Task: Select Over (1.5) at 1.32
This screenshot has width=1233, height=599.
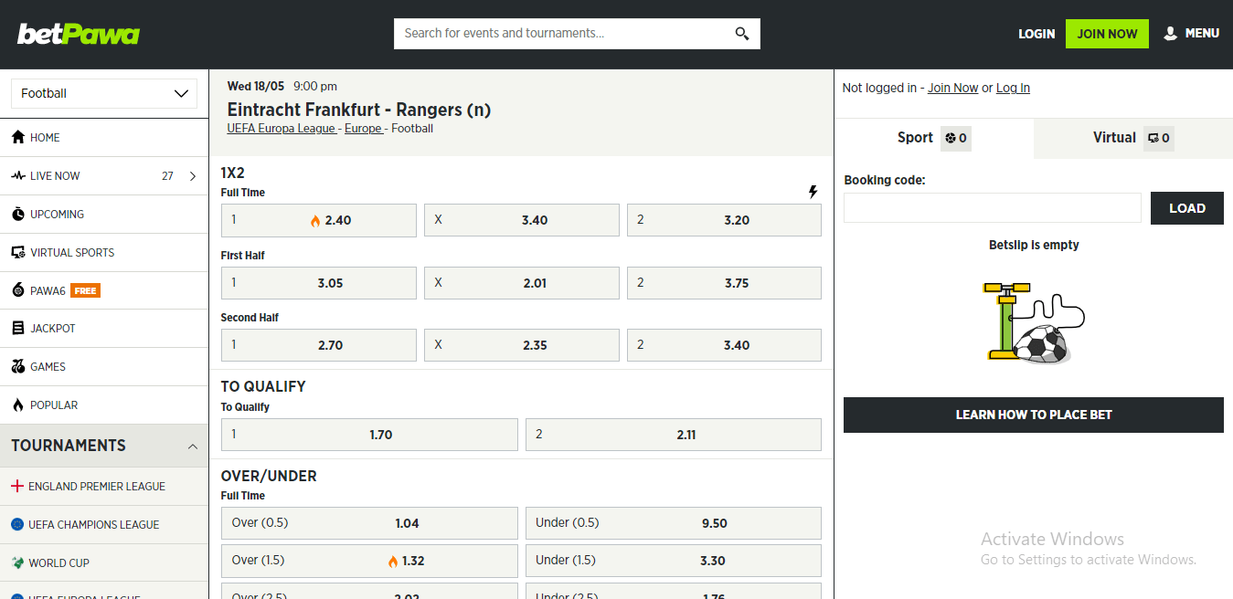Action: 369,561
